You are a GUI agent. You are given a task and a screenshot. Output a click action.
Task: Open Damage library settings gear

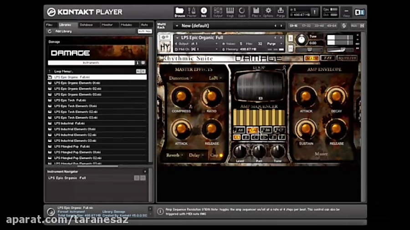pyautogui.click(x=143, y=63)
